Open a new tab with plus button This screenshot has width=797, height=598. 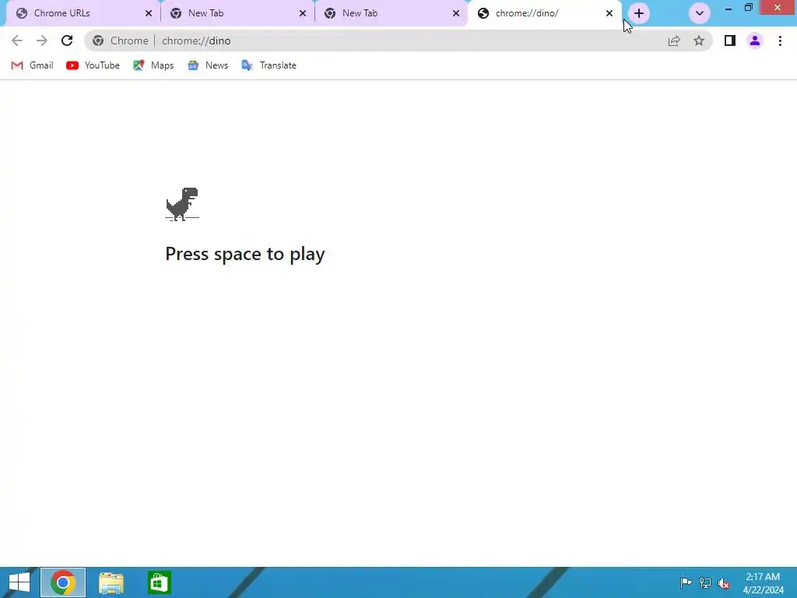tap(639, 13)
